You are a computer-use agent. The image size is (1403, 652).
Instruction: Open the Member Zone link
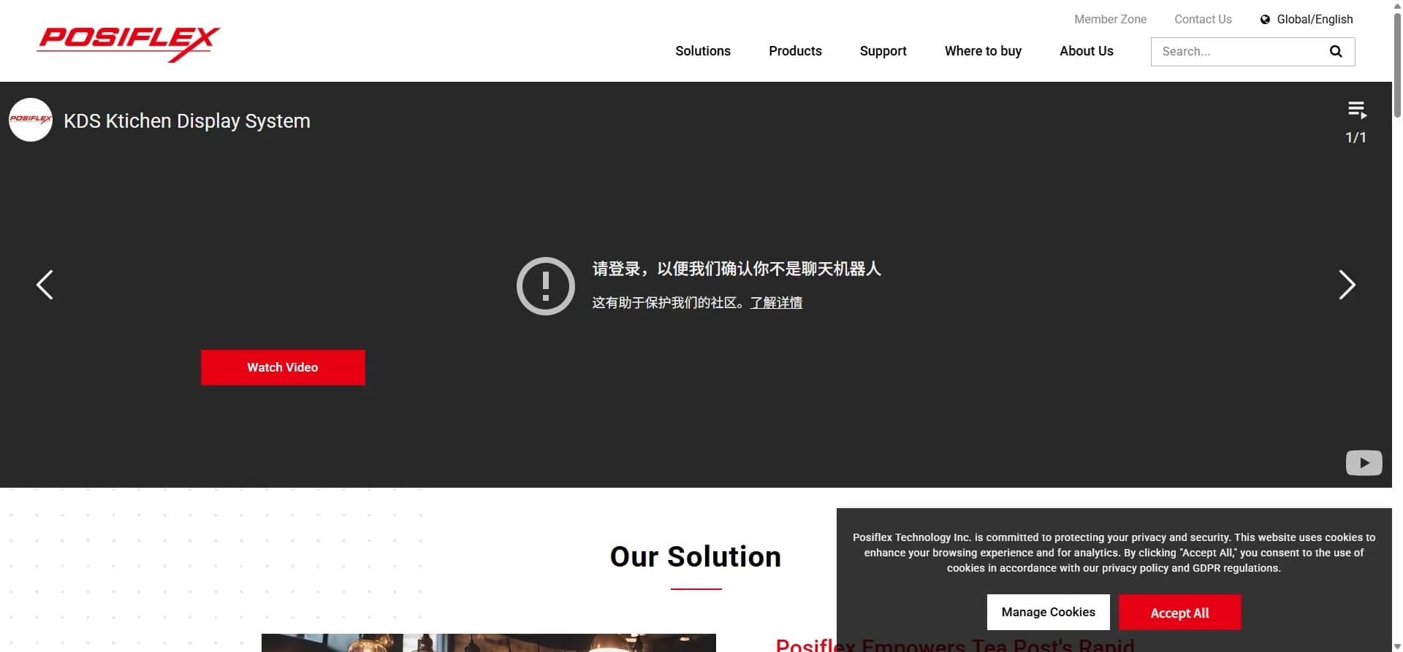1110,20
